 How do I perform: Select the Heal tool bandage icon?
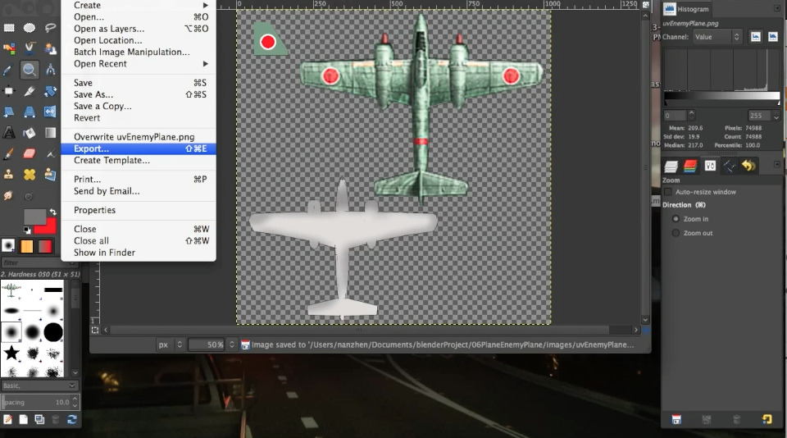click(30, 174)
